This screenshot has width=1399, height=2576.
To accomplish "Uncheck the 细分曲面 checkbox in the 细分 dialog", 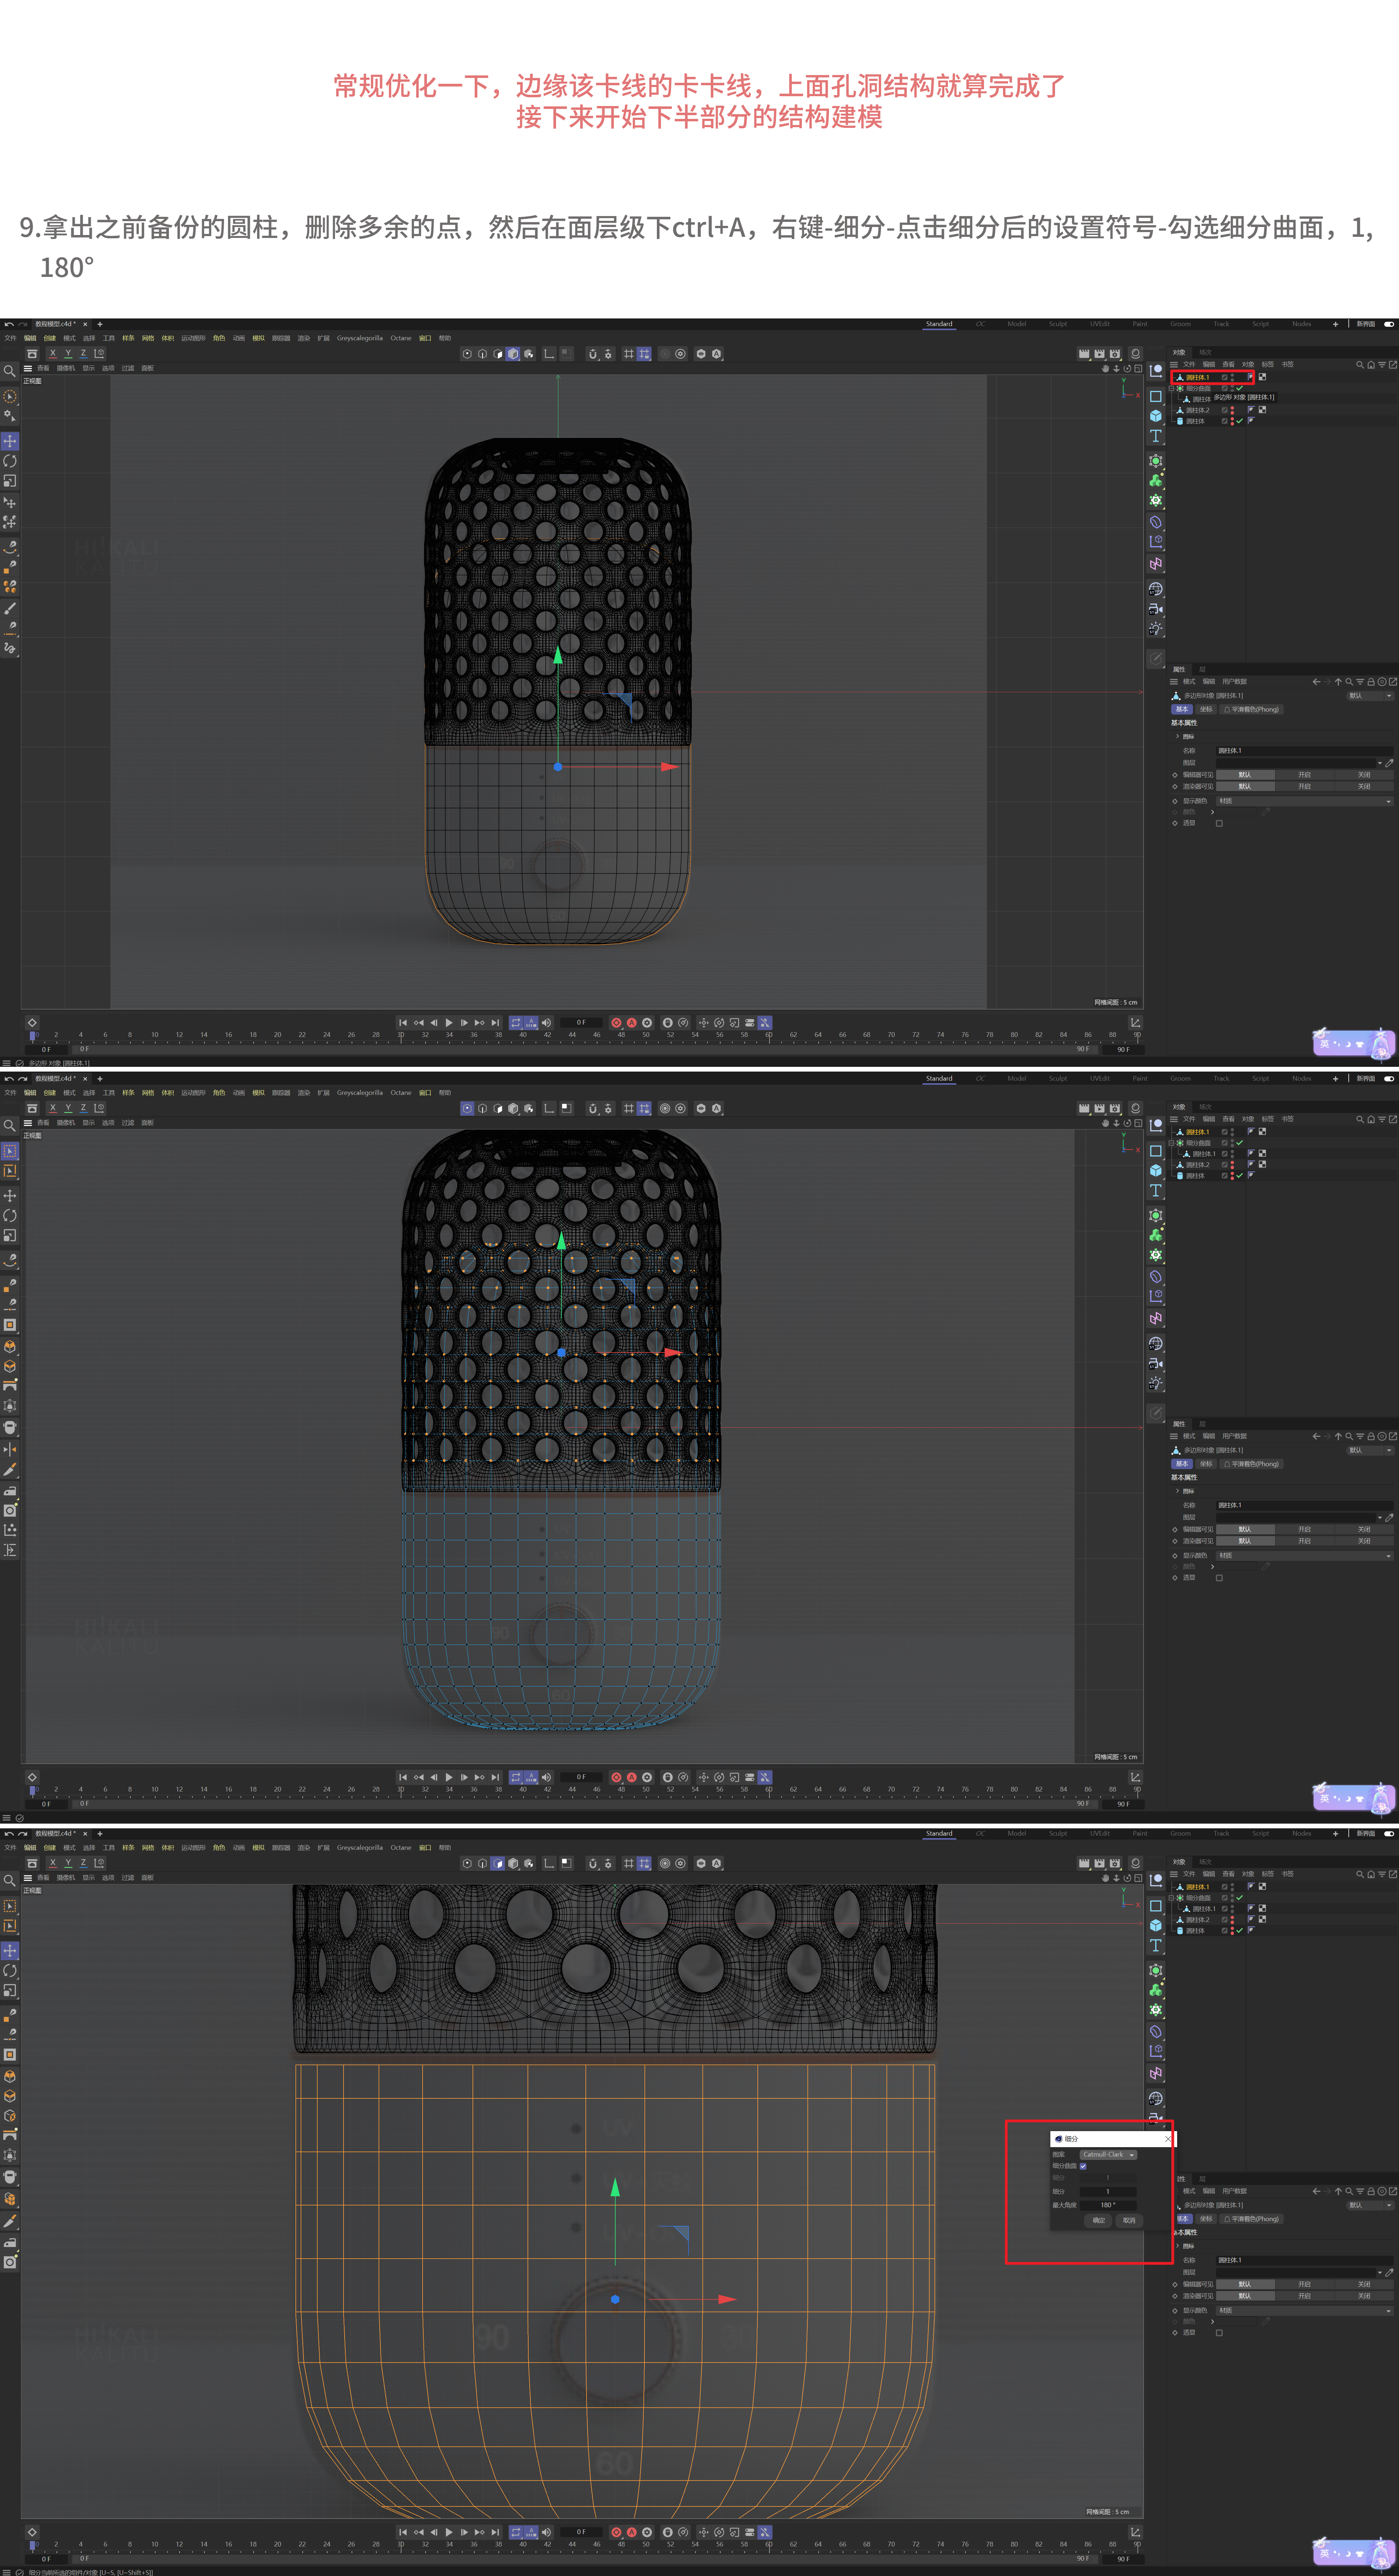I will pos(1083,2166).
